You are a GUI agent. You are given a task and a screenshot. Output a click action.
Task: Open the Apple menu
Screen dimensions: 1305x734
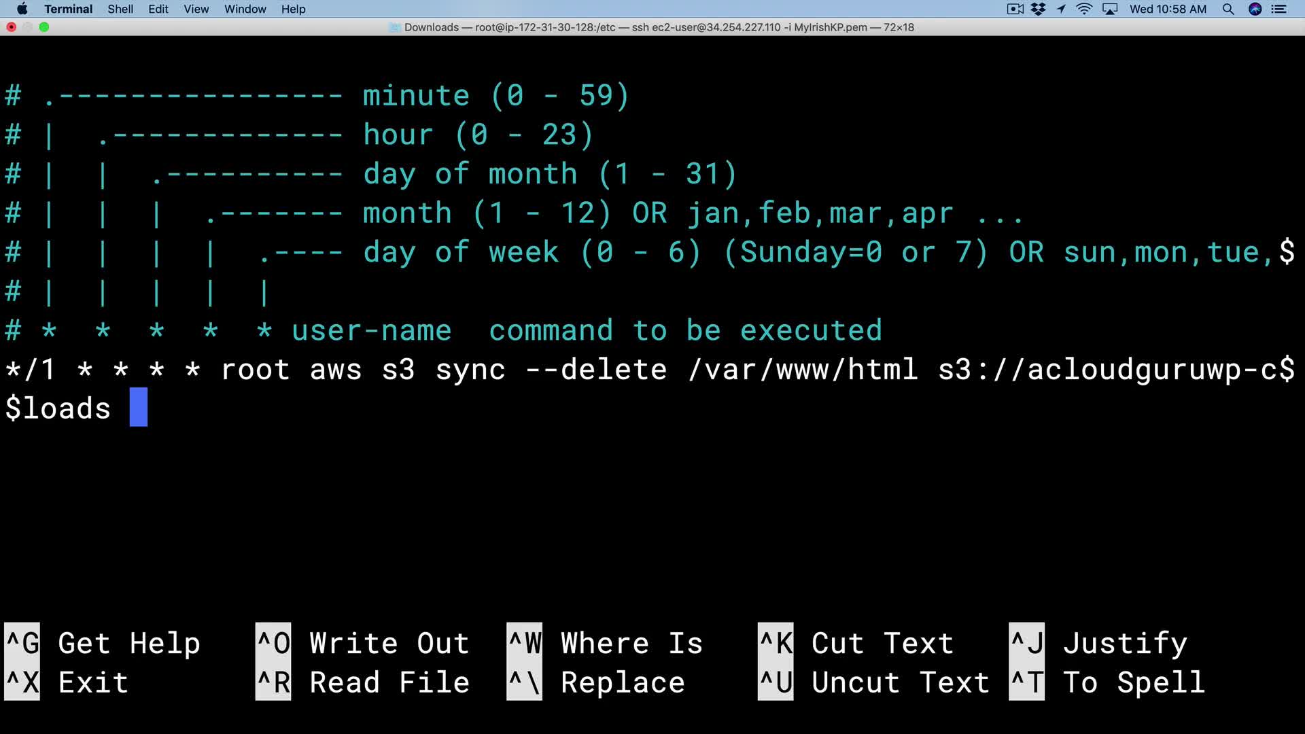pos(22,9)
